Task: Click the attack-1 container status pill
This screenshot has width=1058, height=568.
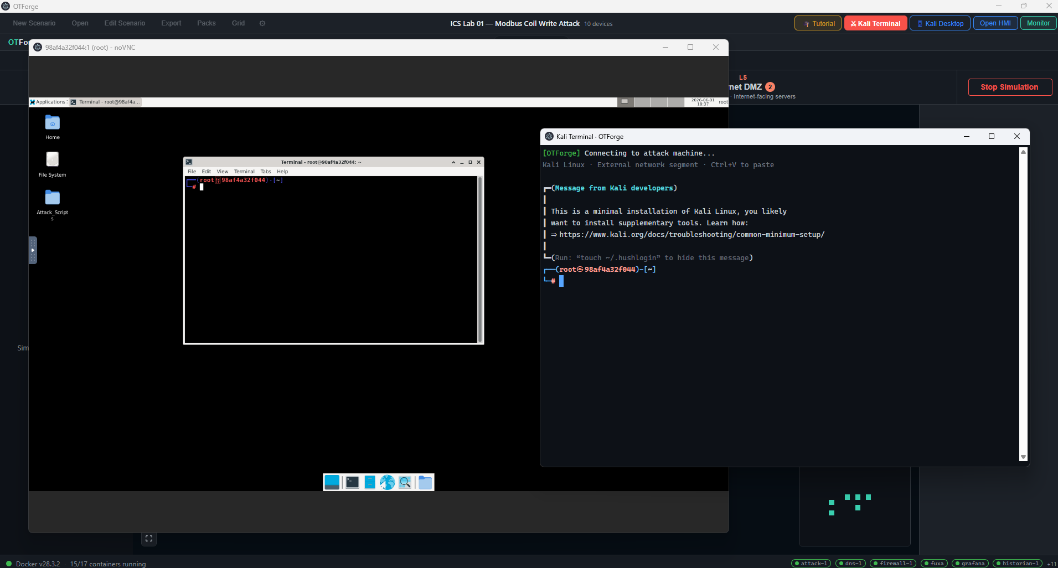Action: pos(811,564)
